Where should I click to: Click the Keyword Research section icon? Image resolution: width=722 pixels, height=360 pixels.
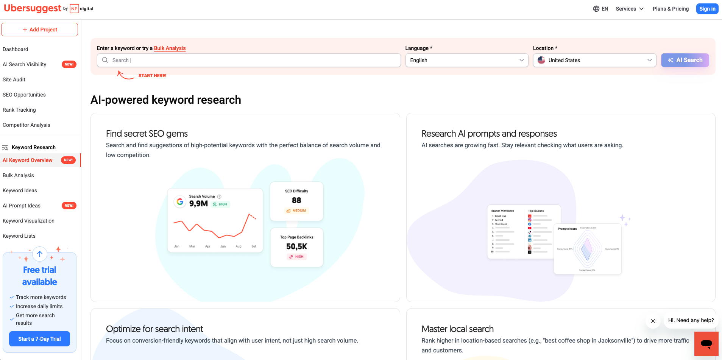5,147
